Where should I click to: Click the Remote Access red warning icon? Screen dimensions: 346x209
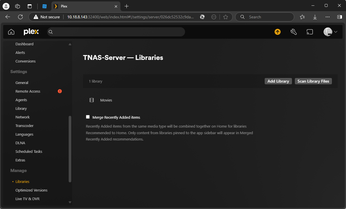(x=60, y=91)
